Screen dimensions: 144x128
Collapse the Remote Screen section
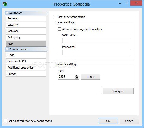(7, 49)
